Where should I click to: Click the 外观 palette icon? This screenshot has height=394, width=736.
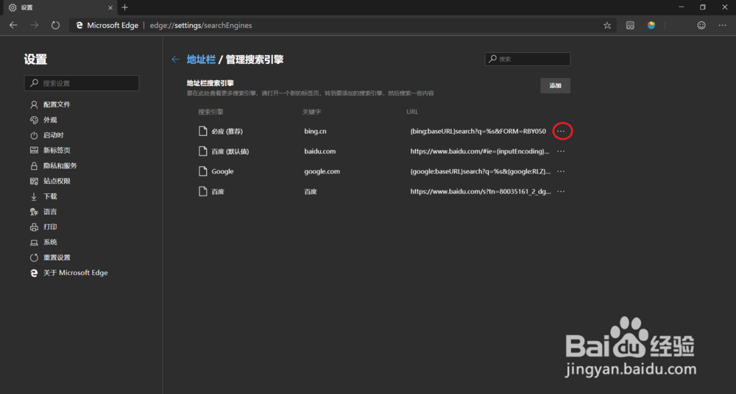click(34, 120)
